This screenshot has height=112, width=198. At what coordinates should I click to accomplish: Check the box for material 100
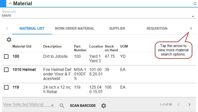(6, 57)
